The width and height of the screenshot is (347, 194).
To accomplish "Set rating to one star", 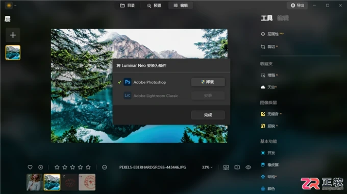I will tap(57, 167).
